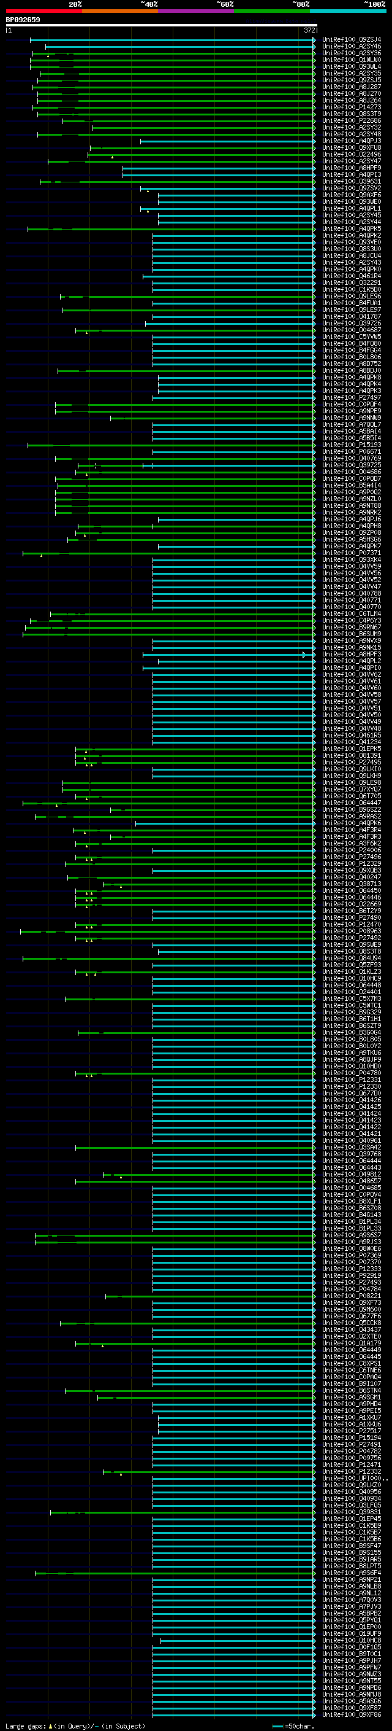
Task: Click the cyan ~100% identity legend bar
Action: [x=348, y=11]
